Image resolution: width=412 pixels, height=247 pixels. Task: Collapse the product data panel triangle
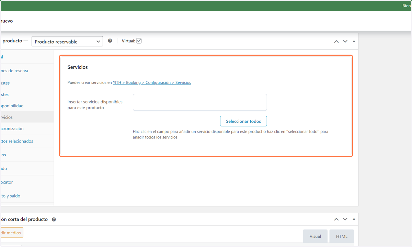[x=354, y=41]
